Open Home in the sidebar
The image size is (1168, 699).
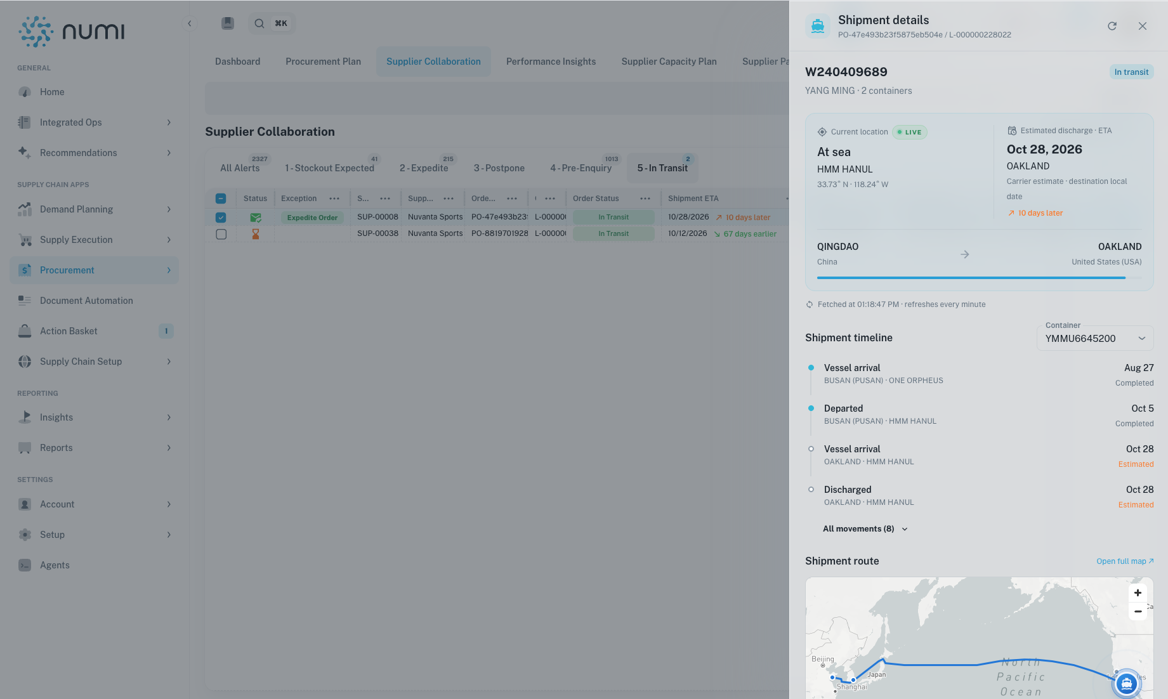[x=94, y=92]
